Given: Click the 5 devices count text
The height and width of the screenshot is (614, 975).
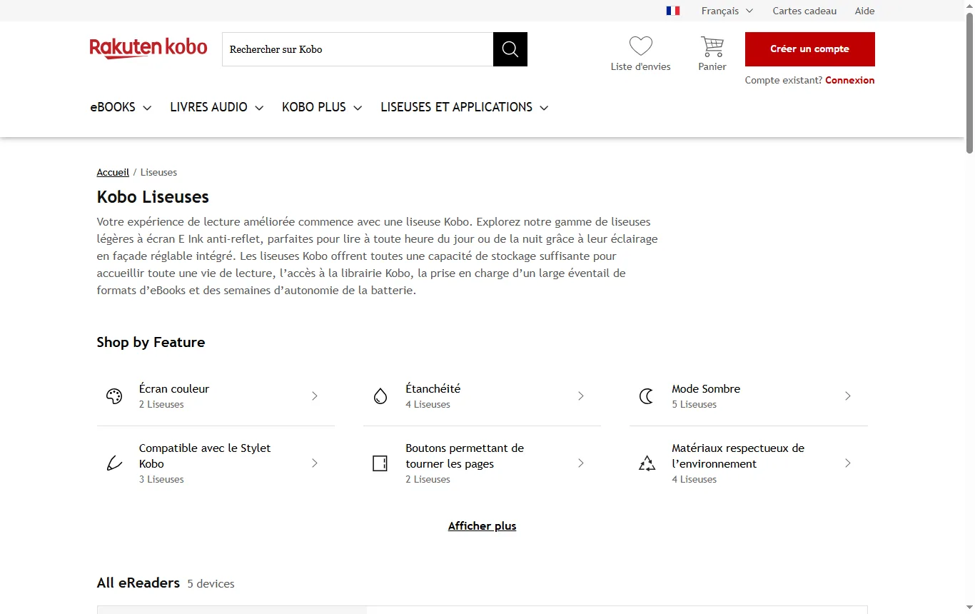Looking at the screenshot, I should [x=211, y=584].
